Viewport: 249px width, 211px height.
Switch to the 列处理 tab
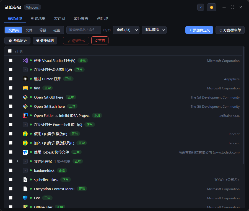tap(102, 18)
